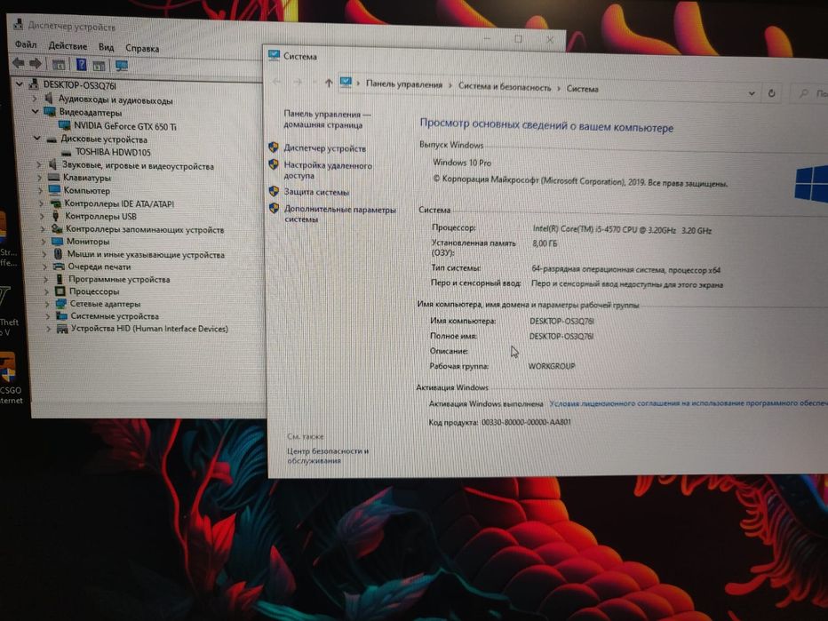
Task: Expand the Клавиатуры node
Action: tap(40, 178)
